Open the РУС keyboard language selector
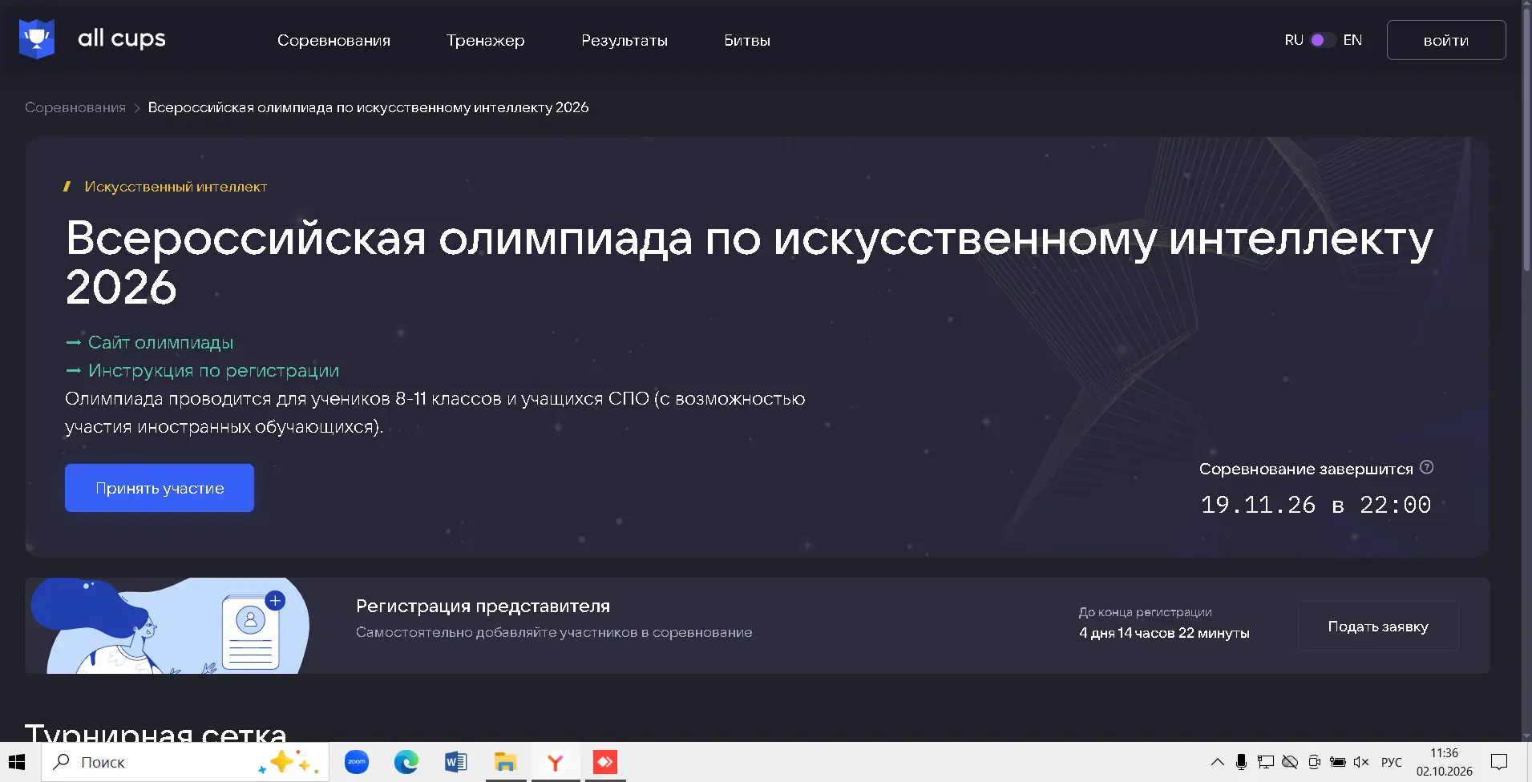 pos(1392,762)
